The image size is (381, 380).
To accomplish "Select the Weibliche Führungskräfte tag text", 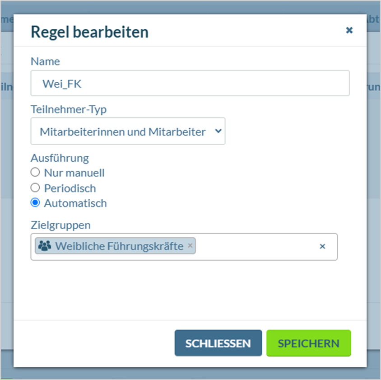I will 119,246.
